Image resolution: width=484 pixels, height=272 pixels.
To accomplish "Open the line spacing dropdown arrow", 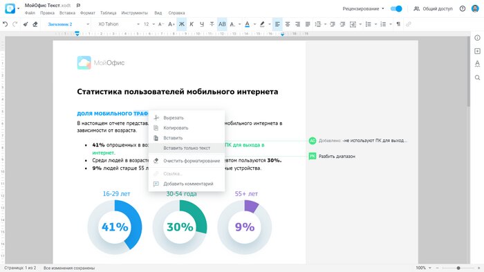I will [325, 24].
